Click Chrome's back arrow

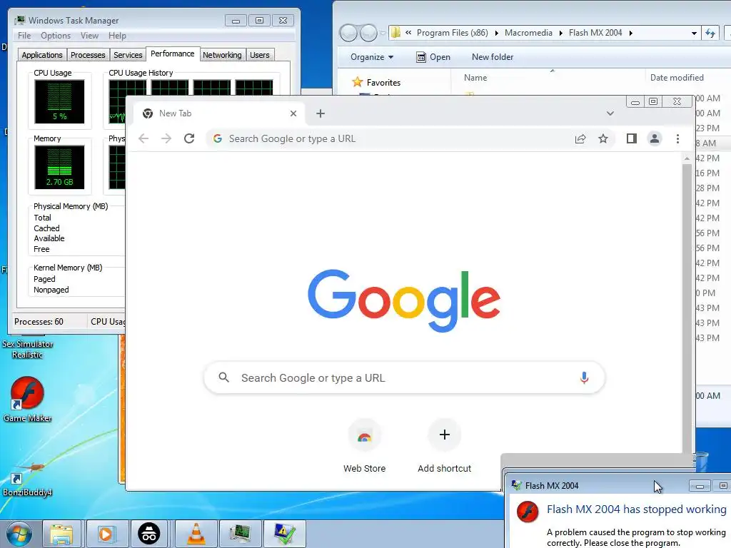coord(143,138)
